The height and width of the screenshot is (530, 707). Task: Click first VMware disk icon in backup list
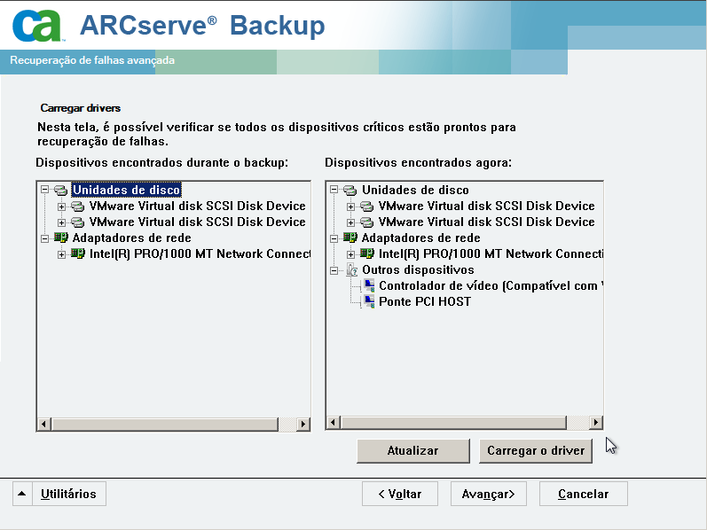pos(77,207)
